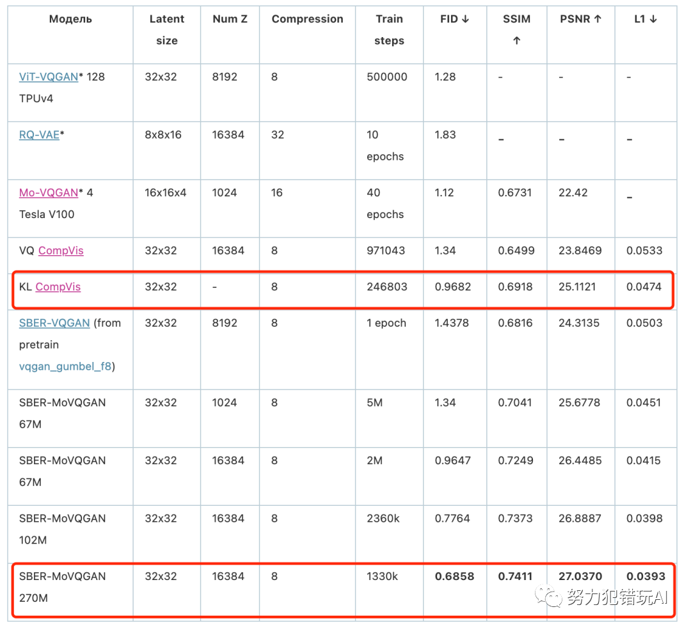Viewport: 691px width, 628px height.
Task: Select FID value 0.7764
Action: pos(452,519)
